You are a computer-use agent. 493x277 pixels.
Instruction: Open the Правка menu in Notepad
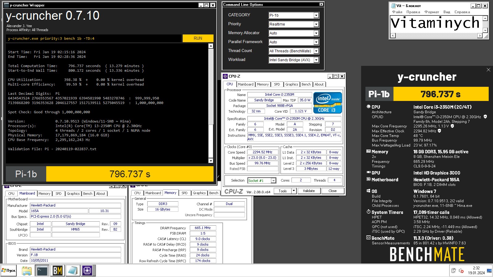(x=413, y=12)
